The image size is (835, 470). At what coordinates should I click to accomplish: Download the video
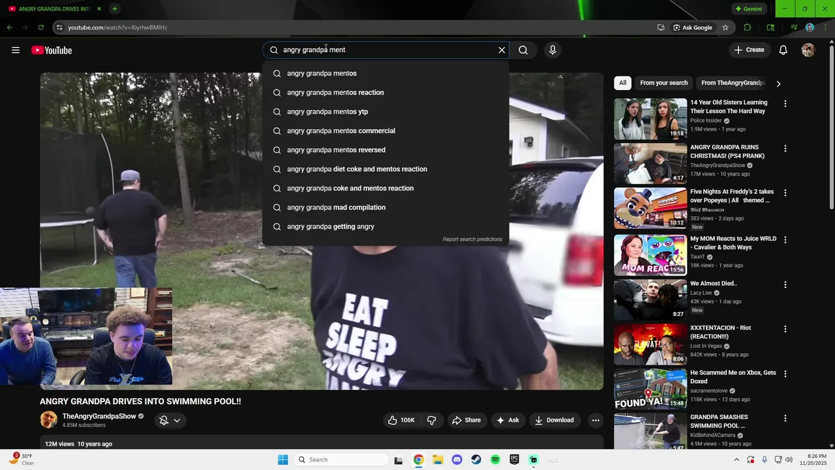tap(554, 420)
